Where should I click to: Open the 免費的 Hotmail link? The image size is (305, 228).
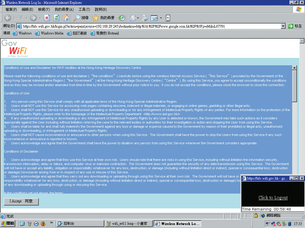point(105,33)
